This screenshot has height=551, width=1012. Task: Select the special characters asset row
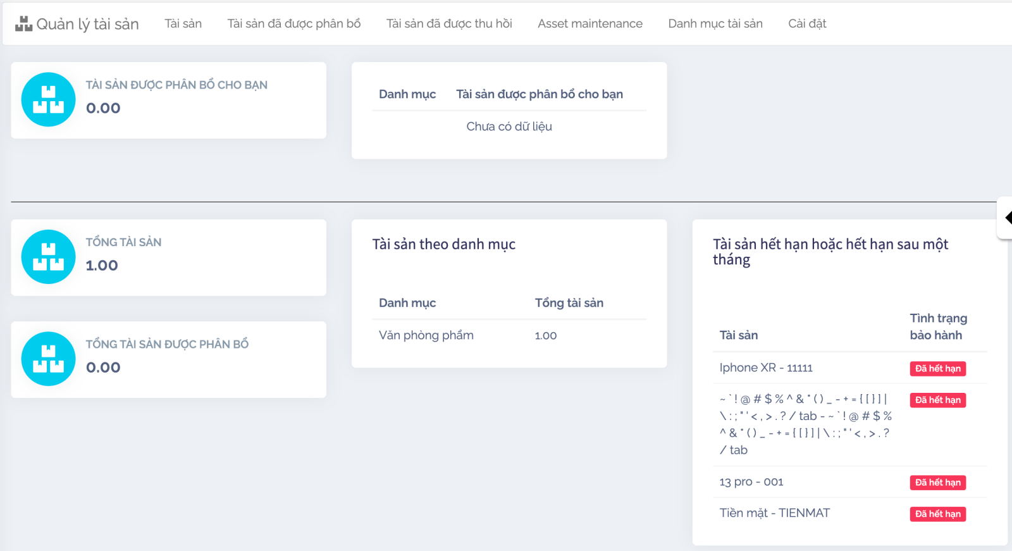tap(805, 424)
